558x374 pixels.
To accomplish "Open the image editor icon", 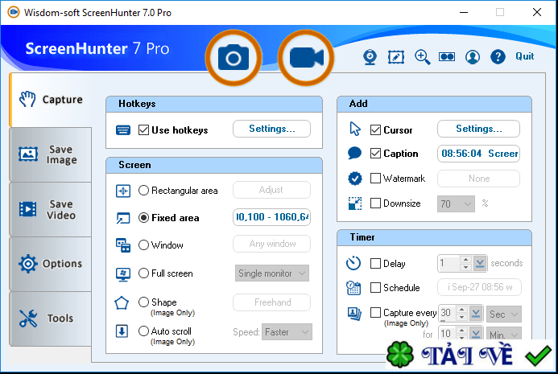I will (x=395, y=57).
